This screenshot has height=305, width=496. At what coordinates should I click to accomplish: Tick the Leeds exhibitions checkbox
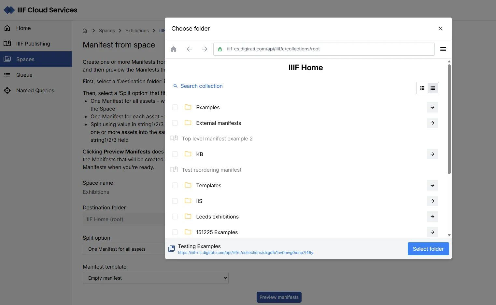pyautogui.click(x=175, y=217)
